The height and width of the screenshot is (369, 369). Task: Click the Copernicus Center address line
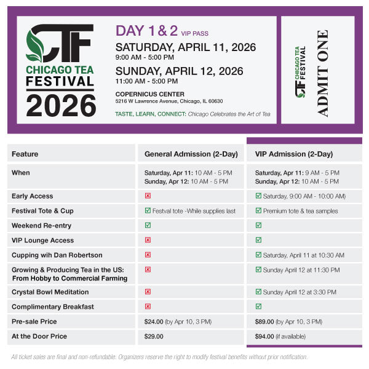click(169, 101)
